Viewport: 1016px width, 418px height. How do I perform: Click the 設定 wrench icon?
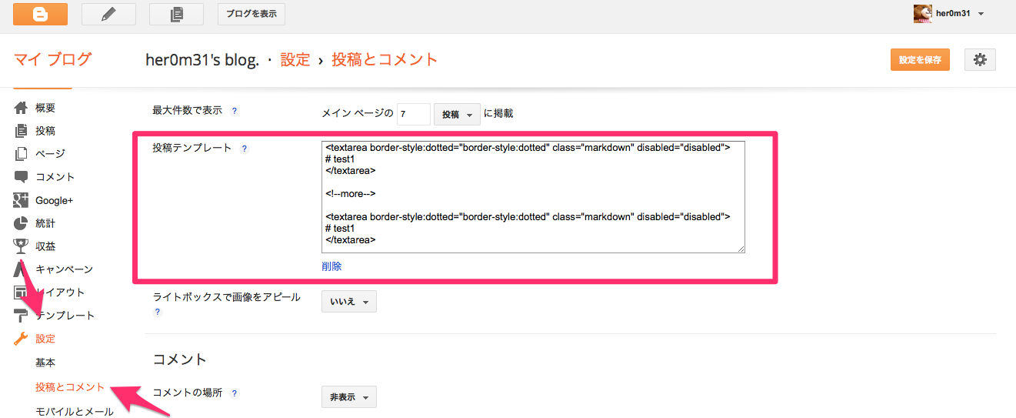tap(21, 339)
